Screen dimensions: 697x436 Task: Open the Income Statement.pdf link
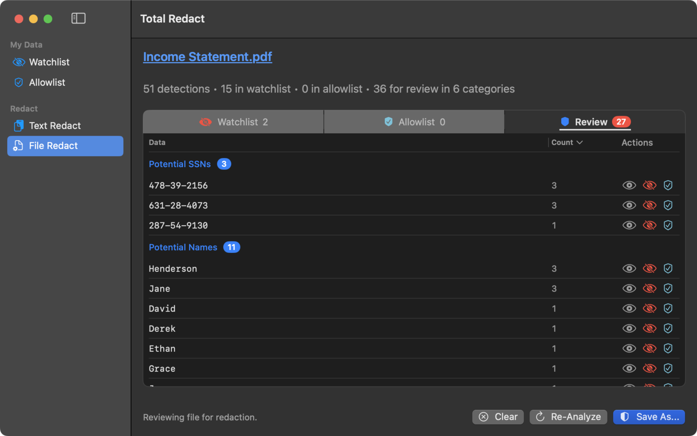[x=208, y=57]
